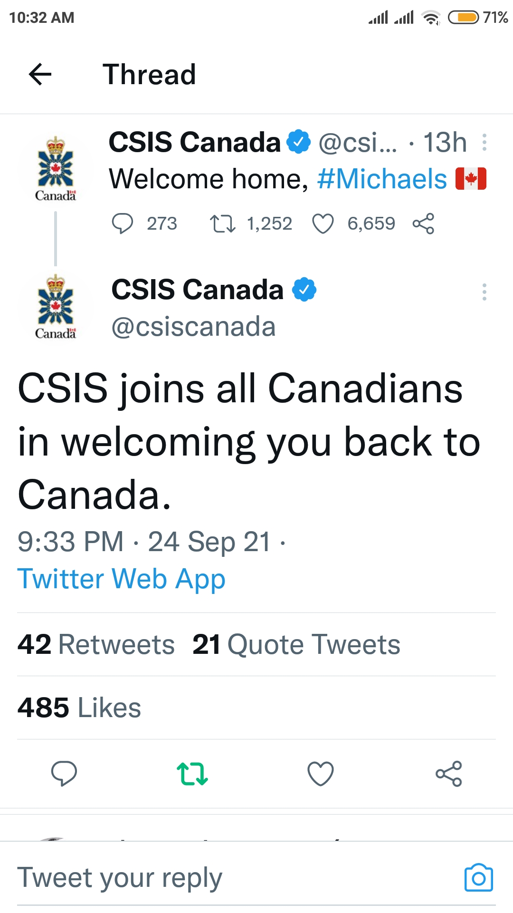
Task: Tap the back arrow in Thread header
Action: (x=40, y=74)
